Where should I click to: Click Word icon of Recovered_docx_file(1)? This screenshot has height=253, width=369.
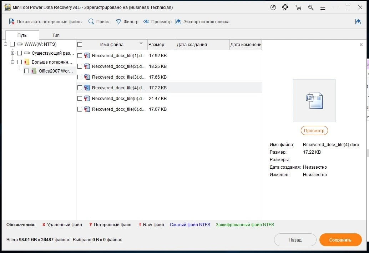point(87,56)
